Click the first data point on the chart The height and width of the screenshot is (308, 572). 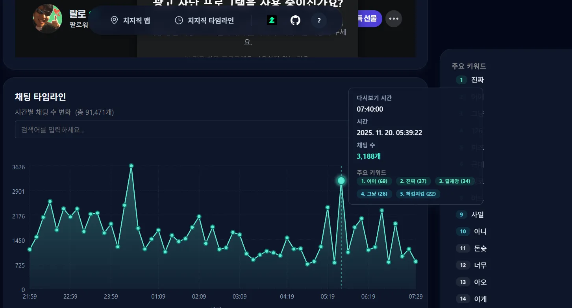tap(30, 249)
